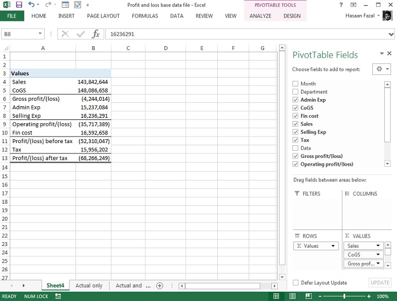Open Hasaan Fazal account dropdown

point(378,15)
